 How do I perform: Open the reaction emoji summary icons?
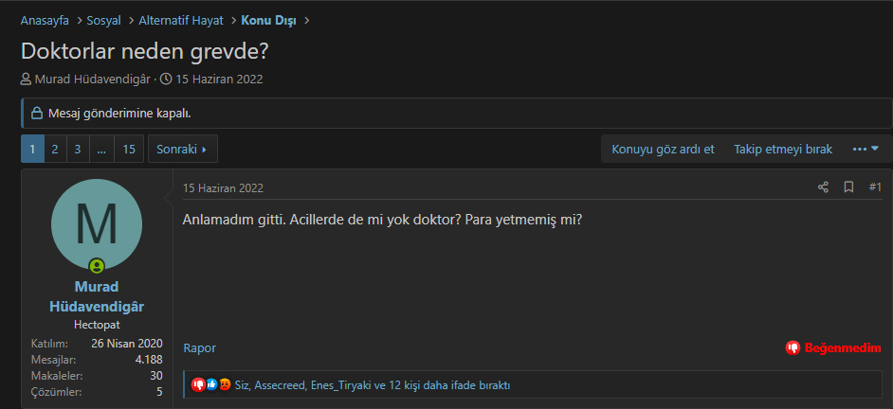pos(211,385)
